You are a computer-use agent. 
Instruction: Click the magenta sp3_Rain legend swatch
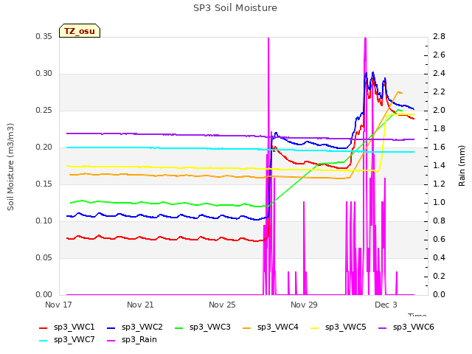tap(111, 341)
